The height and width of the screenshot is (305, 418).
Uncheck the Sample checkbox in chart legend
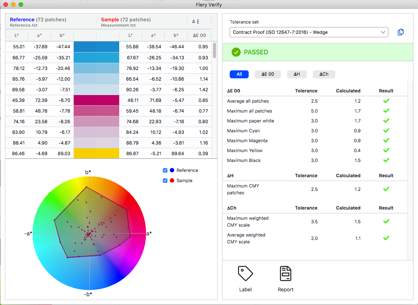(x=165, y=181)
